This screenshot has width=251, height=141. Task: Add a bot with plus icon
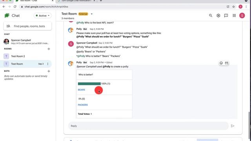tap(49, 71)
